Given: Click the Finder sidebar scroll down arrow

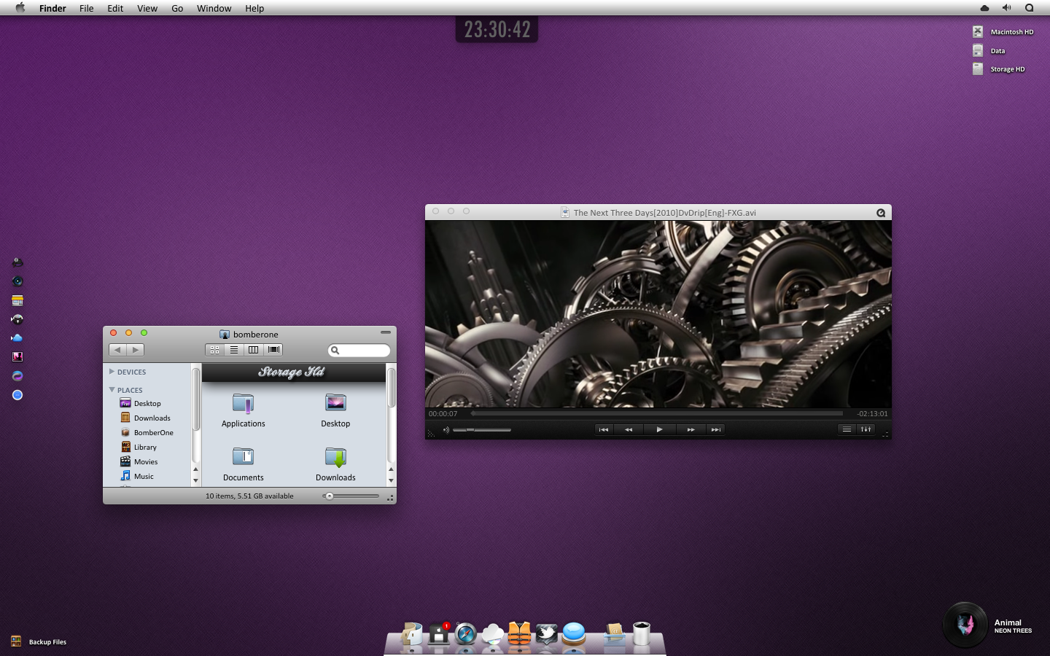Looking at the screenshot, I should point(195,480).
